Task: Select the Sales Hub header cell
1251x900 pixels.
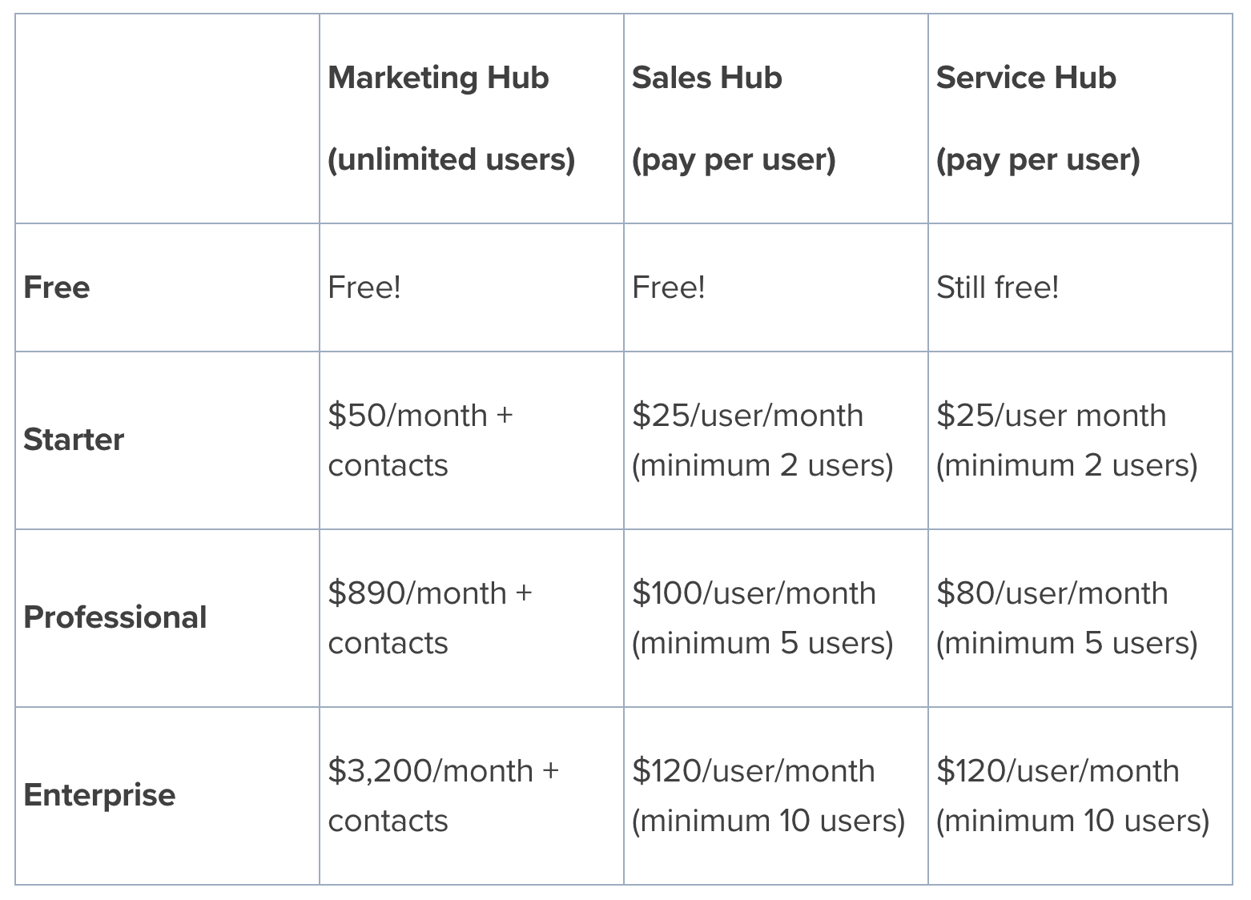Action: point(776,119)
